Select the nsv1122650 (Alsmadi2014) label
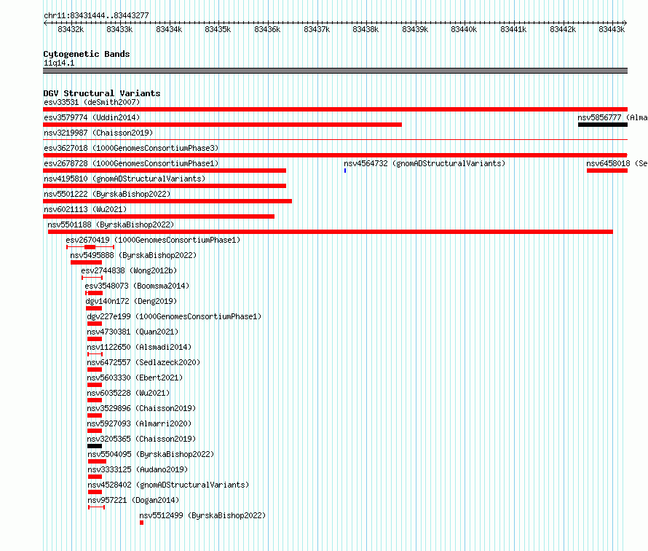The width and height of the screenshot is (648, 551). 139,347
